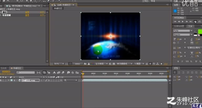Viewport: 202px width, 108px height.
Task: Select the 预览控制台 panel tab
Action: 179,18
